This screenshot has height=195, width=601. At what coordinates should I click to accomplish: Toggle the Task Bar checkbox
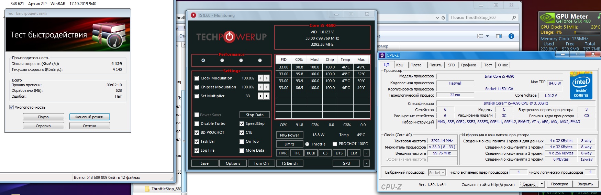coord(197,141)
